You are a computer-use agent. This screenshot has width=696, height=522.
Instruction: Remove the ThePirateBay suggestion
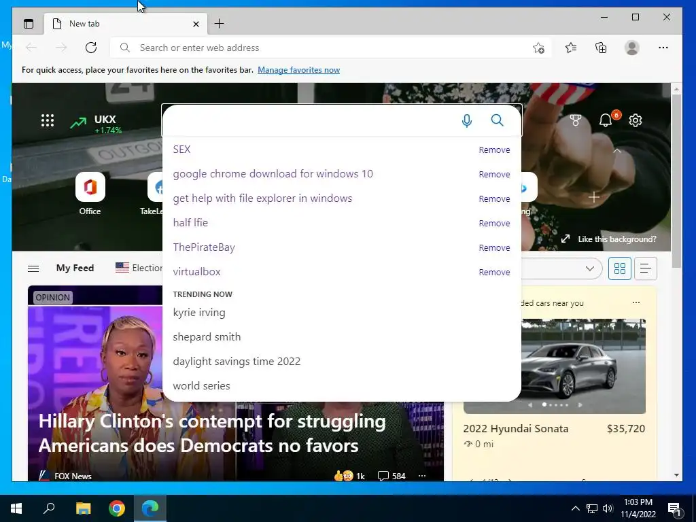(494, 247)
